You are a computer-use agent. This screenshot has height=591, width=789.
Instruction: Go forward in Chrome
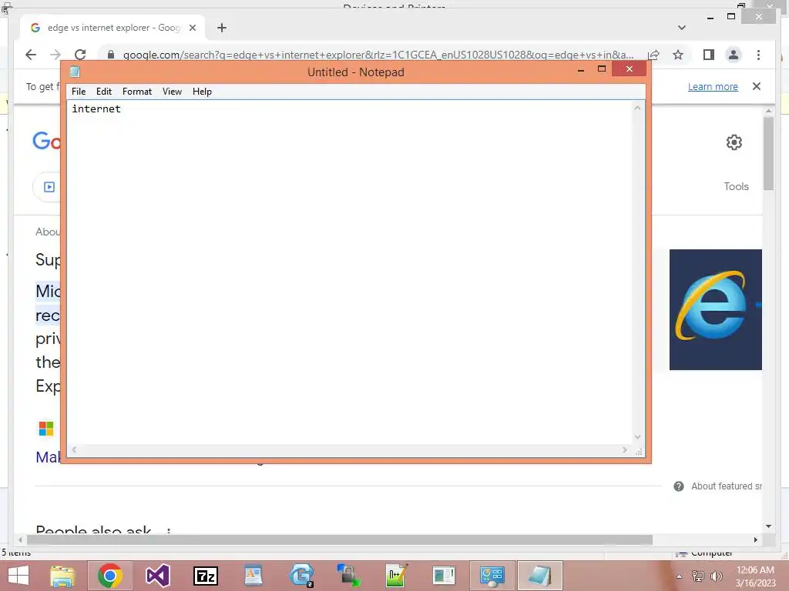tap(55, 55)
